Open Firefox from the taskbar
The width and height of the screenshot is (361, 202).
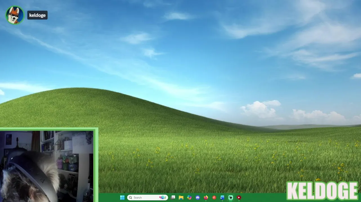[206, 198]
